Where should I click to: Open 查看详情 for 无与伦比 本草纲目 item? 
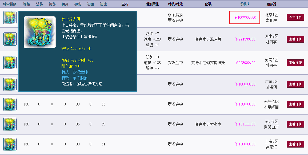pos(295,104)
